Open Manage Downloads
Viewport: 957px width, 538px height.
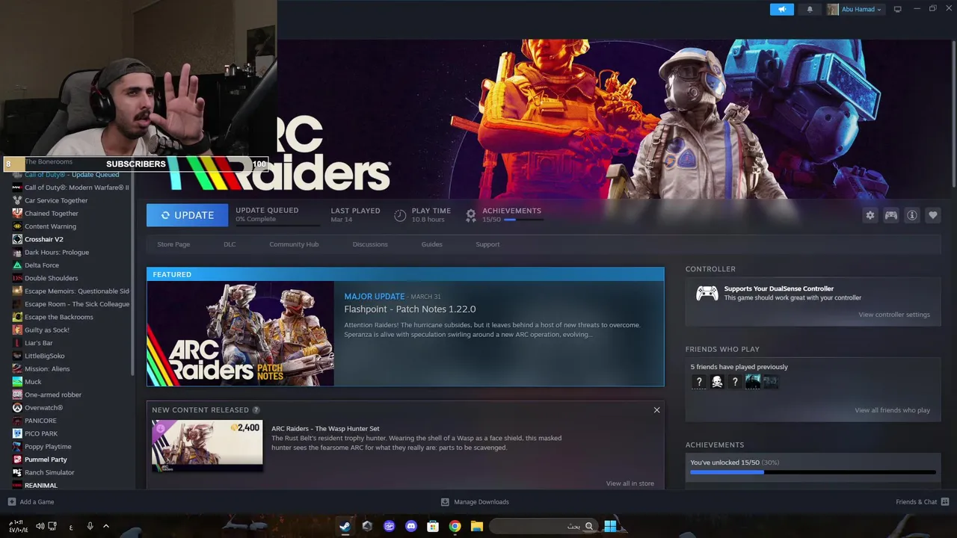(475, 502)
